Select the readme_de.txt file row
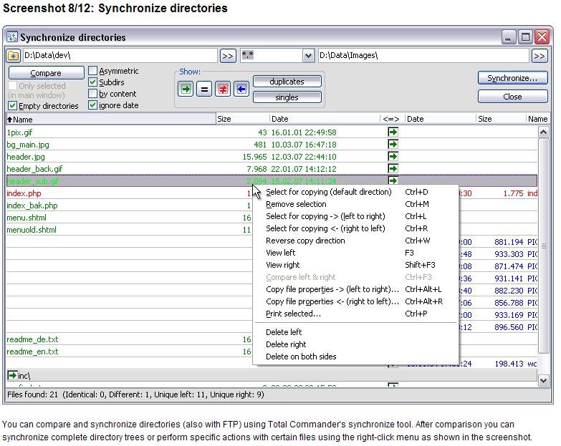Screen dimensions: 561x446 tap(129, 339)
